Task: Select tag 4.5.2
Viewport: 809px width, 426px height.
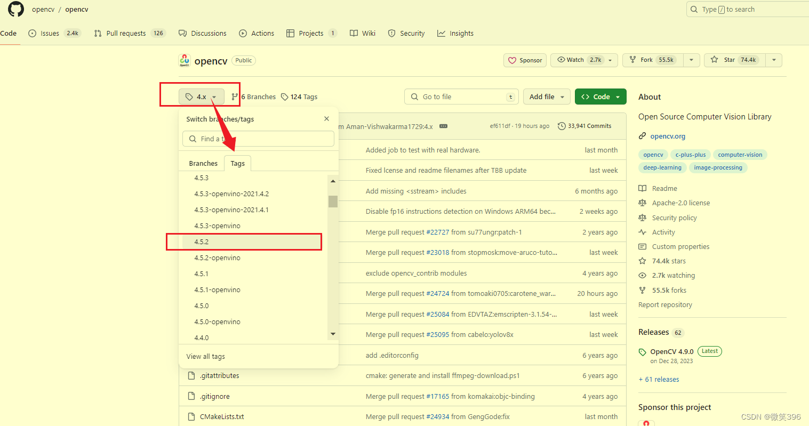Action: (252, 242)
